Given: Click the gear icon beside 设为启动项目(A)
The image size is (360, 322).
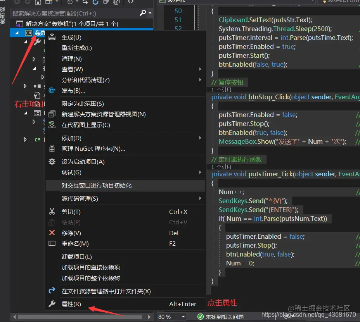Looking at the screenshot, I should coord(52,162).
